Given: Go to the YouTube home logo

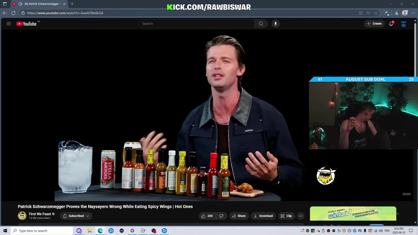Looking at the screenshot, I should (26, 23).
